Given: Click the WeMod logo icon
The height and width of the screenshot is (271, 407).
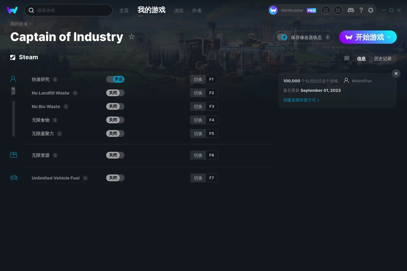Looking at the screenshot, I should pos(12,10).
